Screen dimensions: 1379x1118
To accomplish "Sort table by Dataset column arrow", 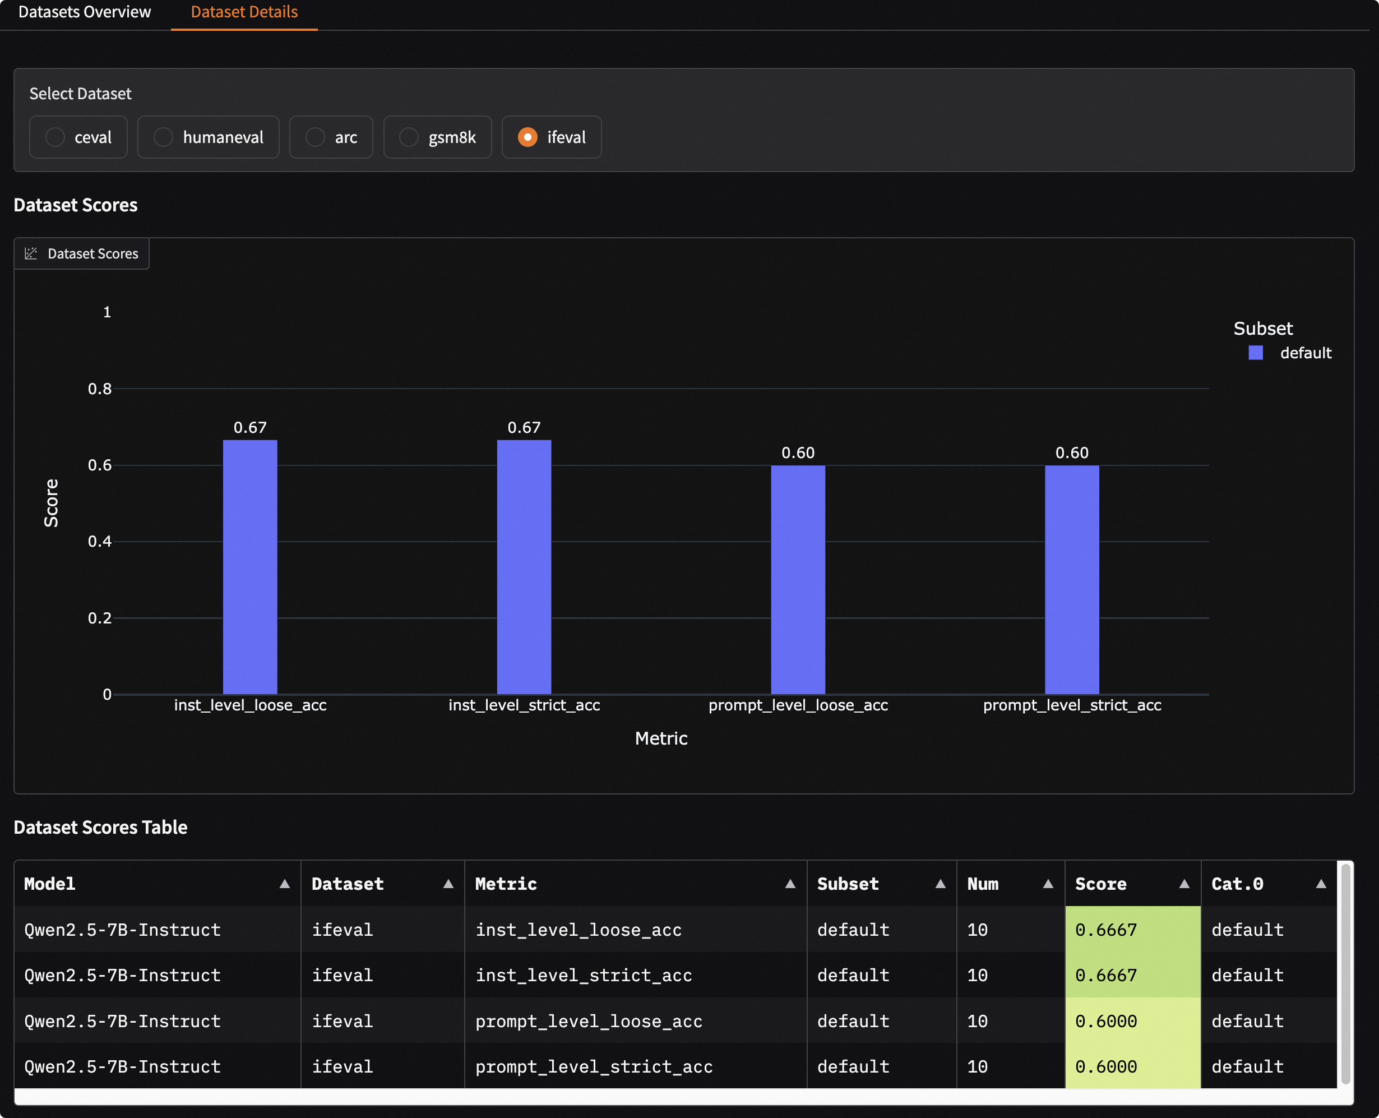I will (448, 884).
